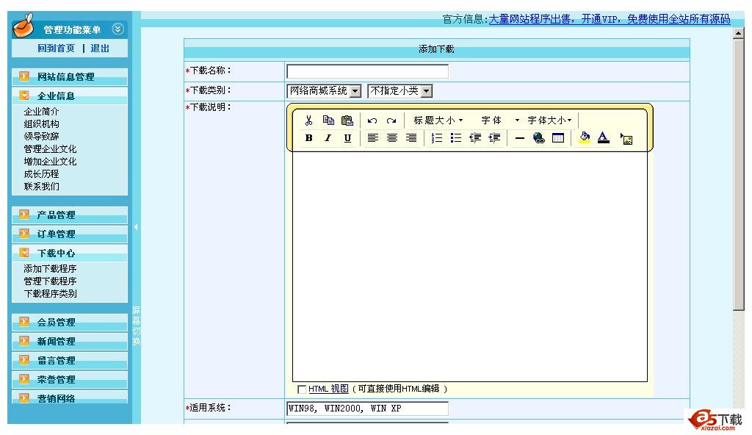Click the Undo arrow icon
Viewport: 752px width, 435px height.
372,121
